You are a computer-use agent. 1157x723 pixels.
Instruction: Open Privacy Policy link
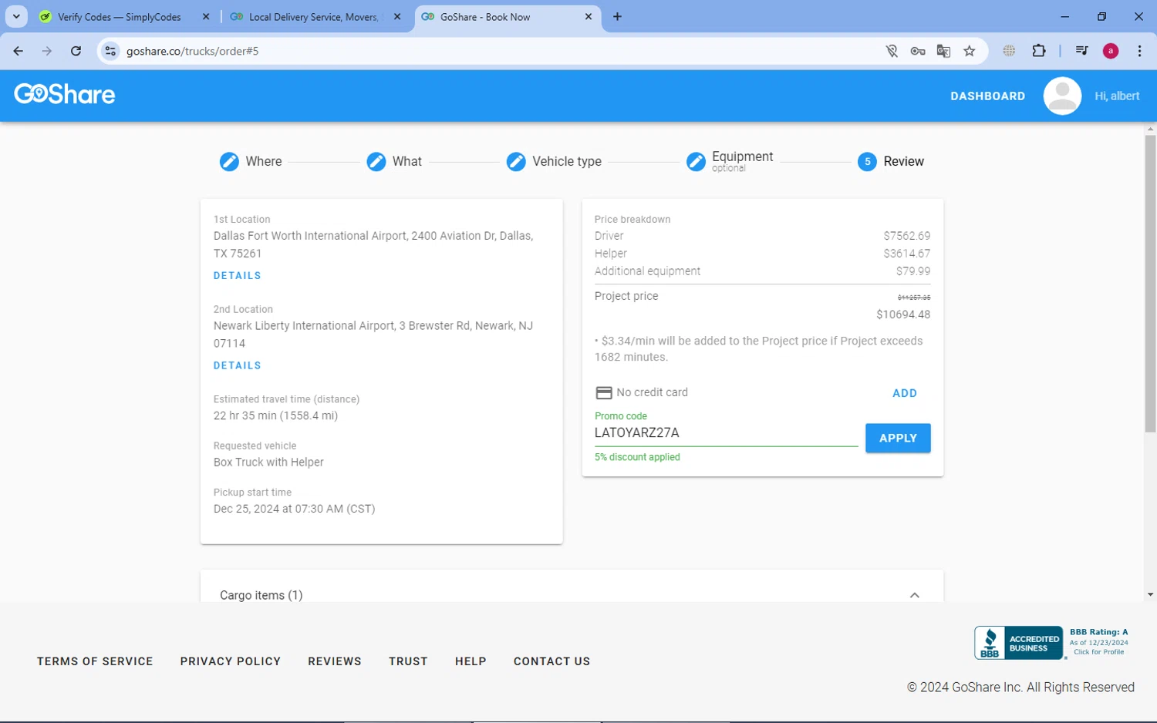pyautogui.click(x=231, y=661)
